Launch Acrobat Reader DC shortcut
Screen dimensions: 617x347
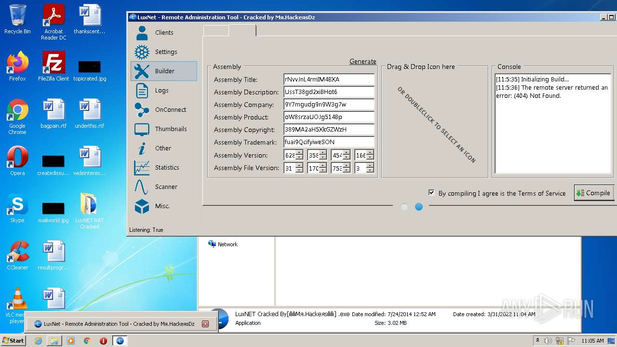point(54,22)
